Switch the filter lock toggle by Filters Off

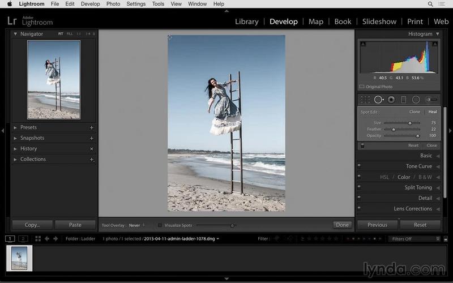[446, 239]
